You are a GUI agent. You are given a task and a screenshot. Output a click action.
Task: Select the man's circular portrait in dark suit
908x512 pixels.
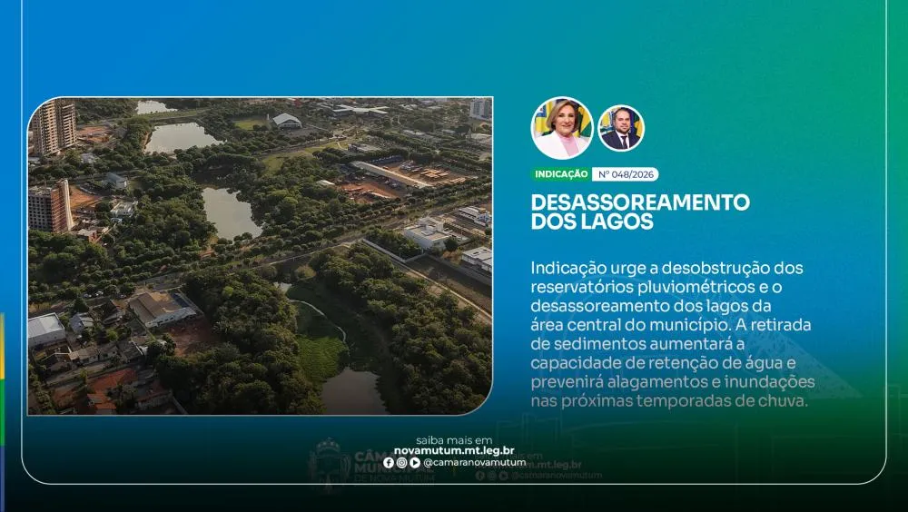coord(621,129)
